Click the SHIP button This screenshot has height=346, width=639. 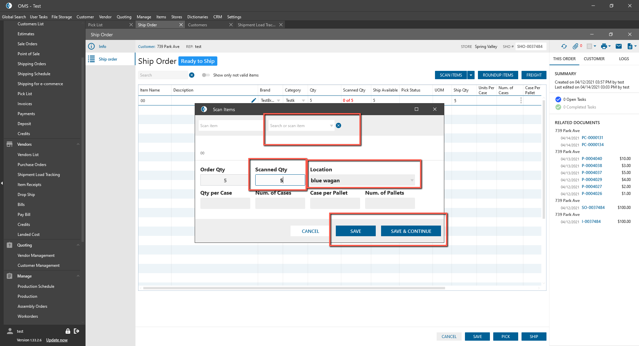534,337
